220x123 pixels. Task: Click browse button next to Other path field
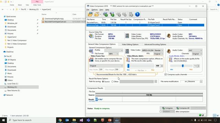[156, 81]
